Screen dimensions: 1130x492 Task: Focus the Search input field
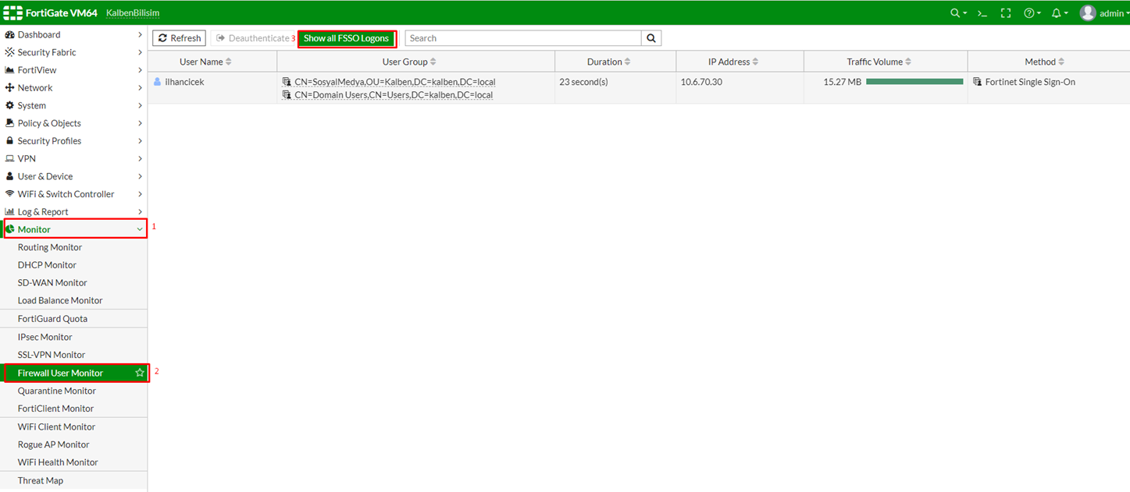pos(523,38)
